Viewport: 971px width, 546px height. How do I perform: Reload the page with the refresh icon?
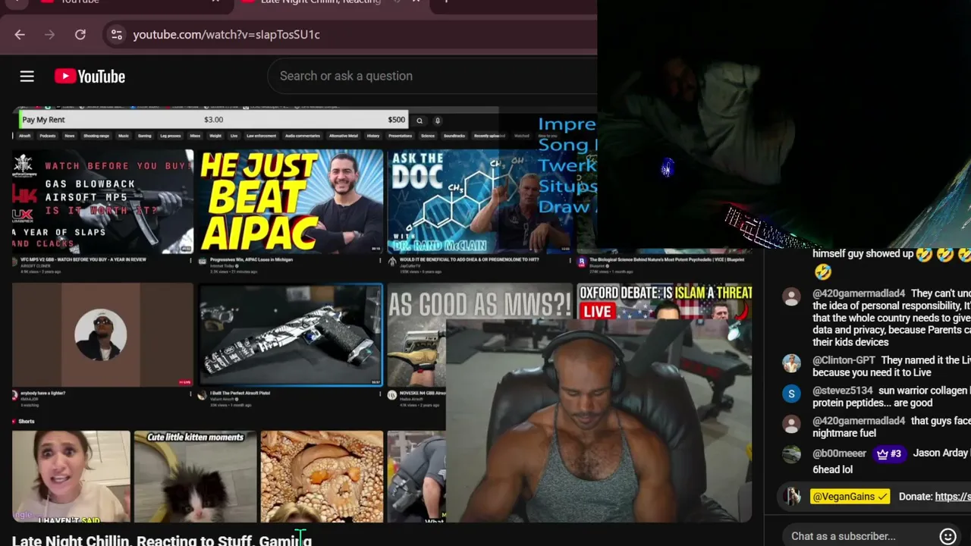click(x=80, y=34)
